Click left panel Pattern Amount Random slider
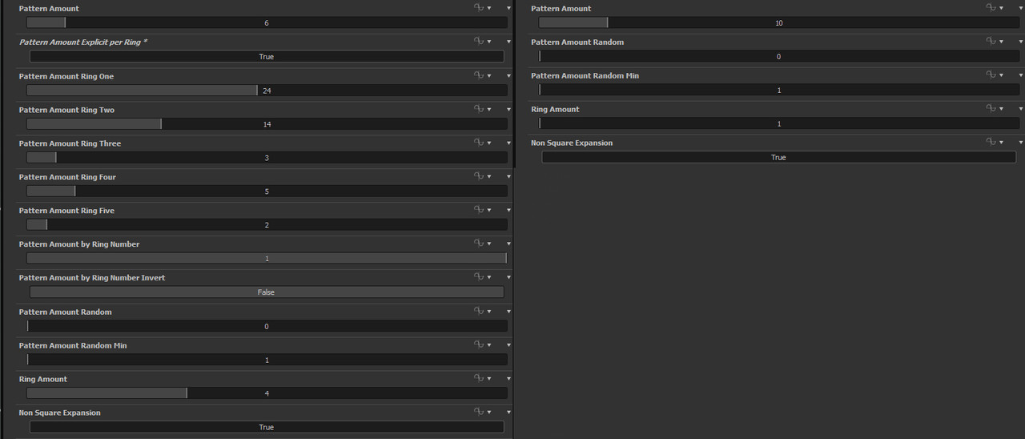The width and height of the screenshot is (1025, 439). click(x=267, y=326)
